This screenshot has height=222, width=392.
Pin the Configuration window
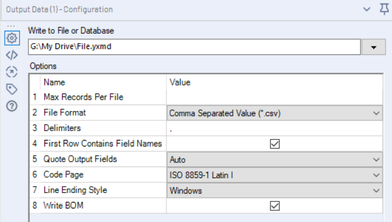click(384, 9)
